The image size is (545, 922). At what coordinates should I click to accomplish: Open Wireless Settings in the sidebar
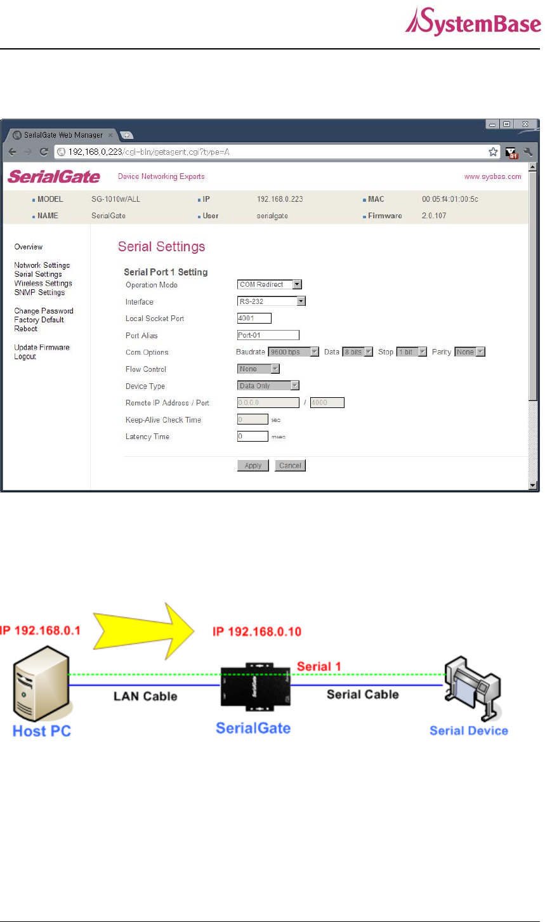[43, 283]
